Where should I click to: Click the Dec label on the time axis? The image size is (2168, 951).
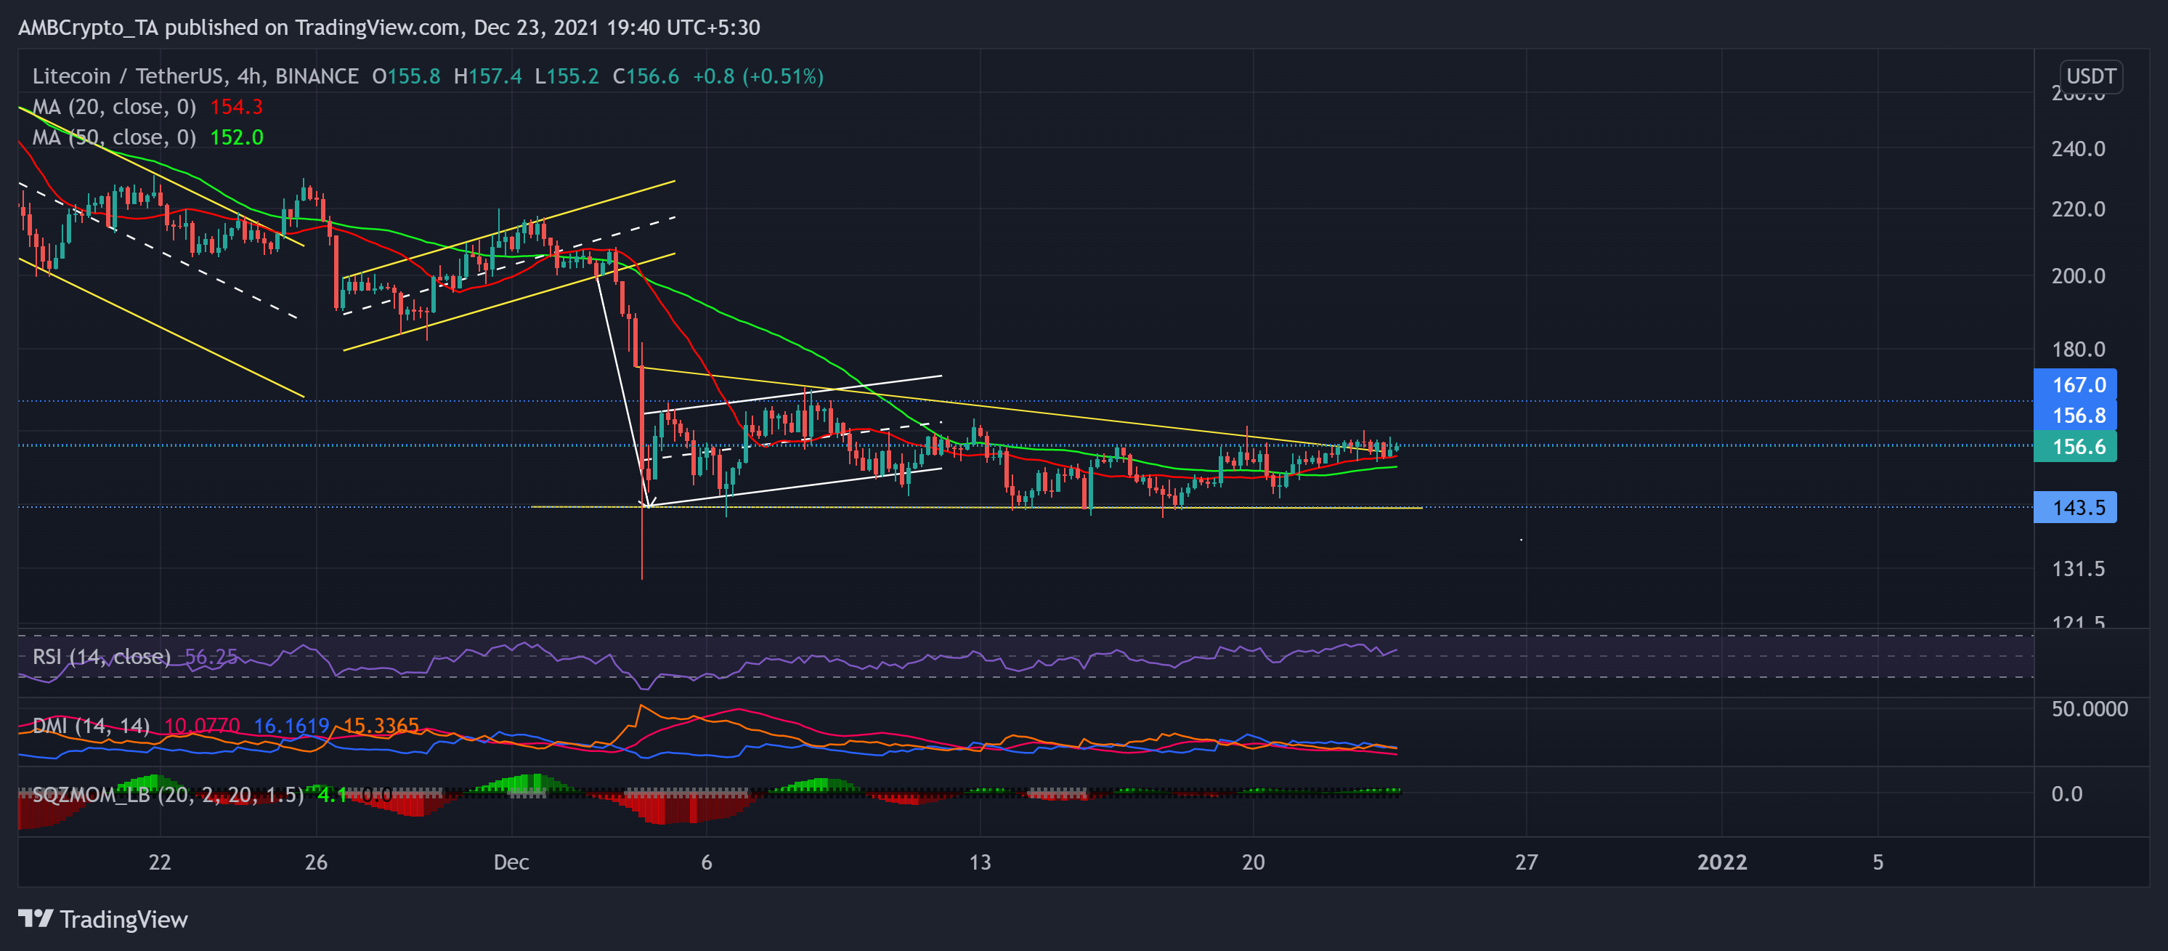coord(512,862)
